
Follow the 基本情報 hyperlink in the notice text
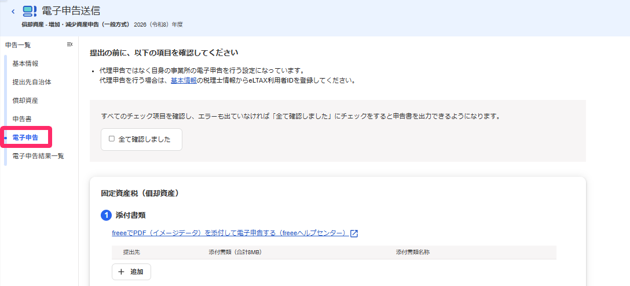click(184, 81)
